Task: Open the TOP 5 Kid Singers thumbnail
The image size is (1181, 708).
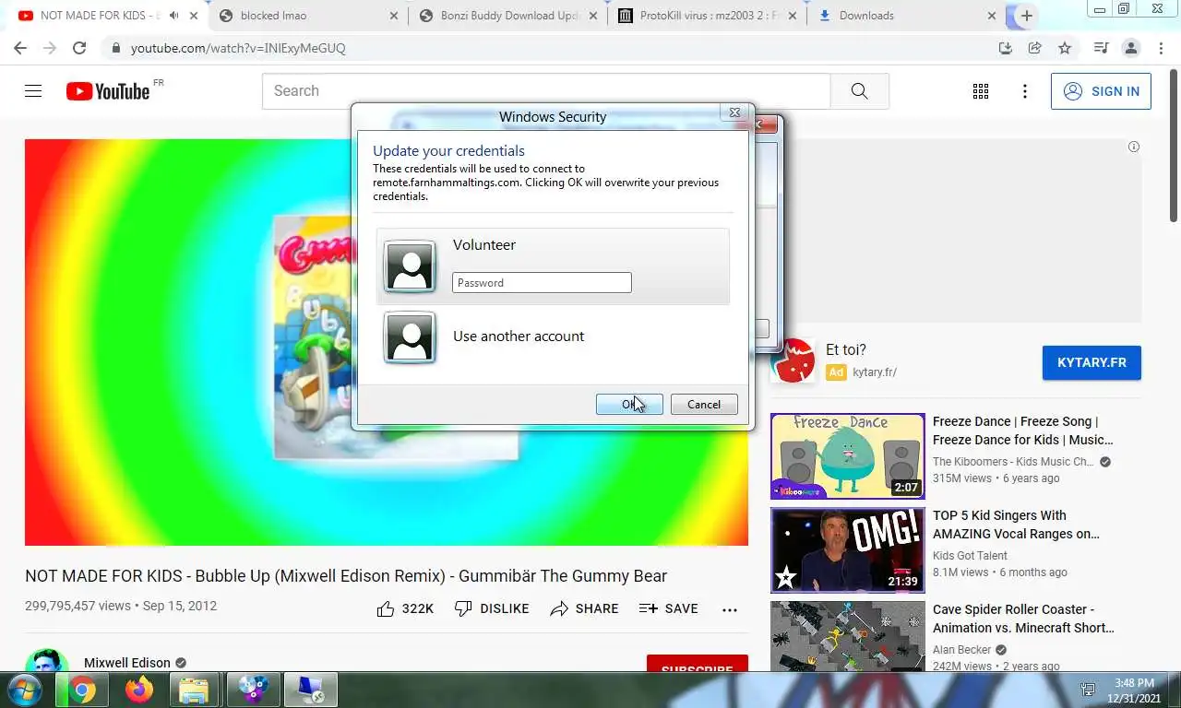Action: (847, 550)
